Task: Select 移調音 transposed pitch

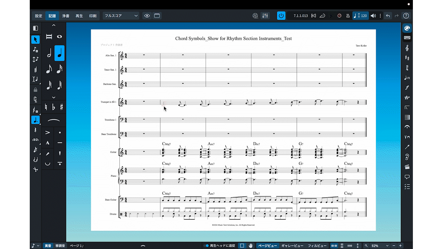Action: [61, 246]
